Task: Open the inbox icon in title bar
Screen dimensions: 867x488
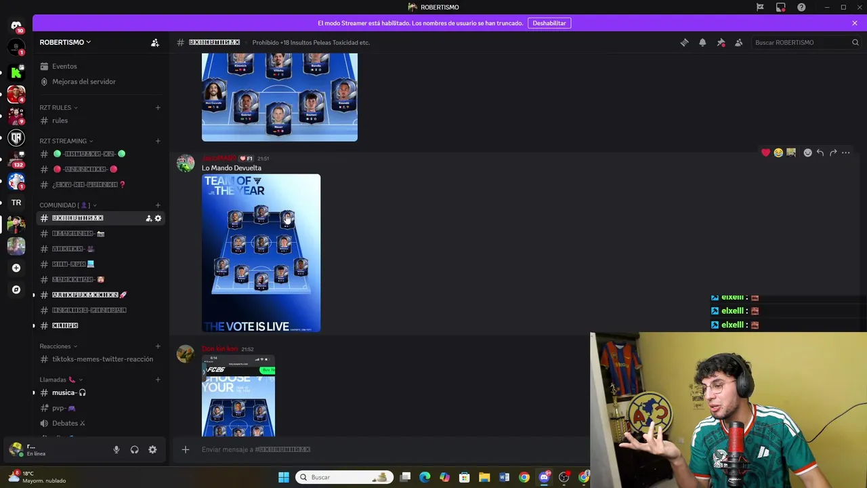Action: pyautogui.click(x=780, y=7)
